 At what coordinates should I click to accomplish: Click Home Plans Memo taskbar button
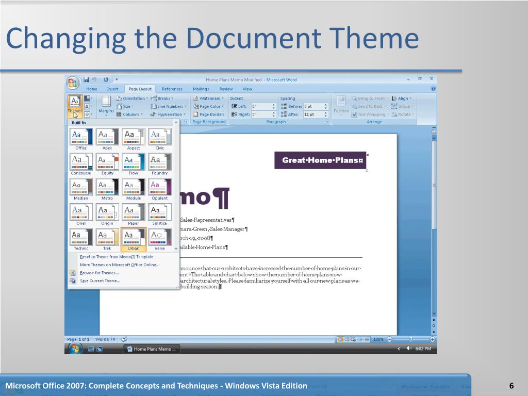click(x=152, y=349)
